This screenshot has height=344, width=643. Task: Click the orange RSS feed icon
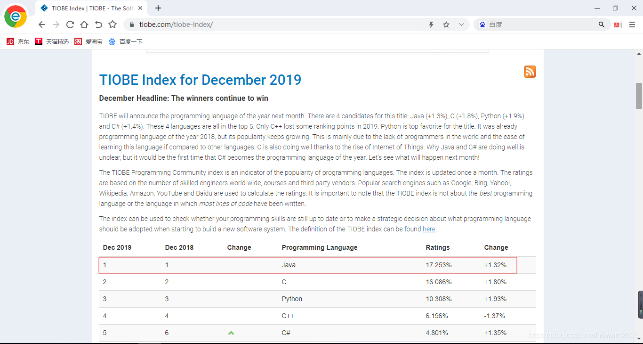pos(530,72)
